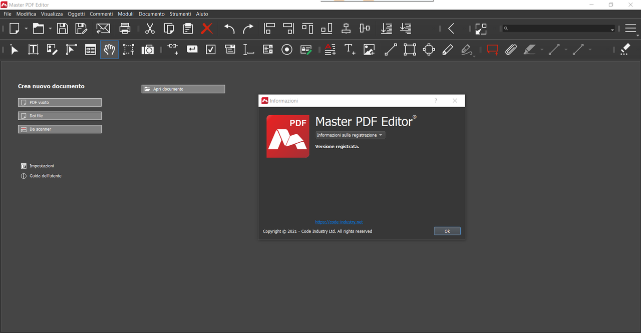
Task: Click the Dai file button
Action: (60, 116)
